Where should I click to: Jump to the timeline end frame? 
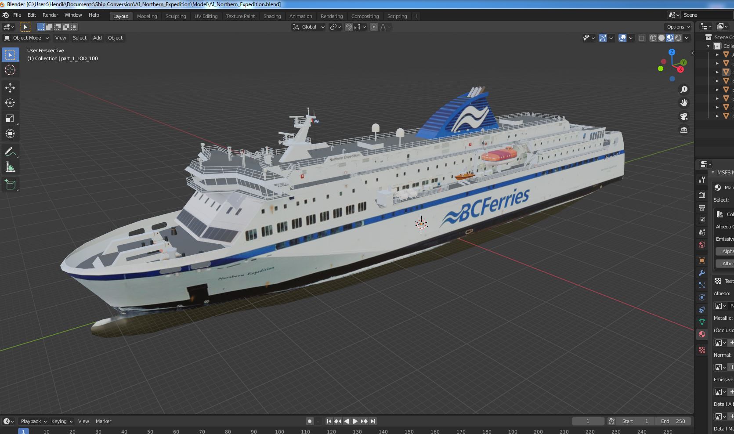[x=373, y=421]
